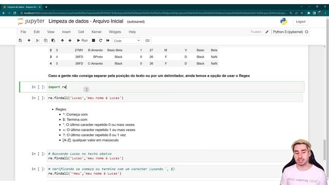This screenshot has width=329, height=185.
Task: Click the browser address bar
Action: [x=155, y=13]
